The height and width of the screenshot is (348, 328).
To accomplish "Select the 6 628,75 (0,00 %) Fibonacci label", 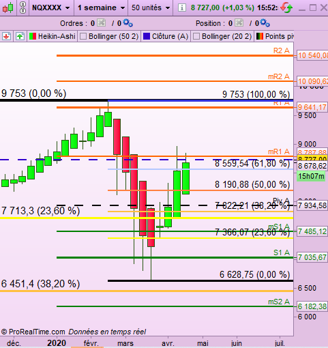I will [254, 274].
